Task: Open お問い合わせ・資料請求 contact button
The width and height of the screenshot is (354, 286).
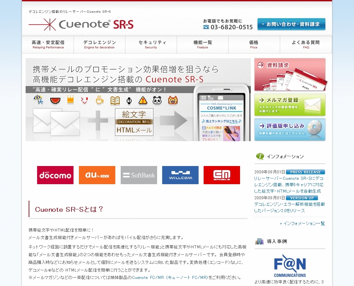Action: click(x=291, y=24)
